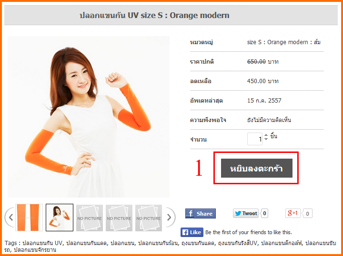Screen dimensions: 343x256
Task: Click the Tweet count bubble
Action: tap(264, 213)
